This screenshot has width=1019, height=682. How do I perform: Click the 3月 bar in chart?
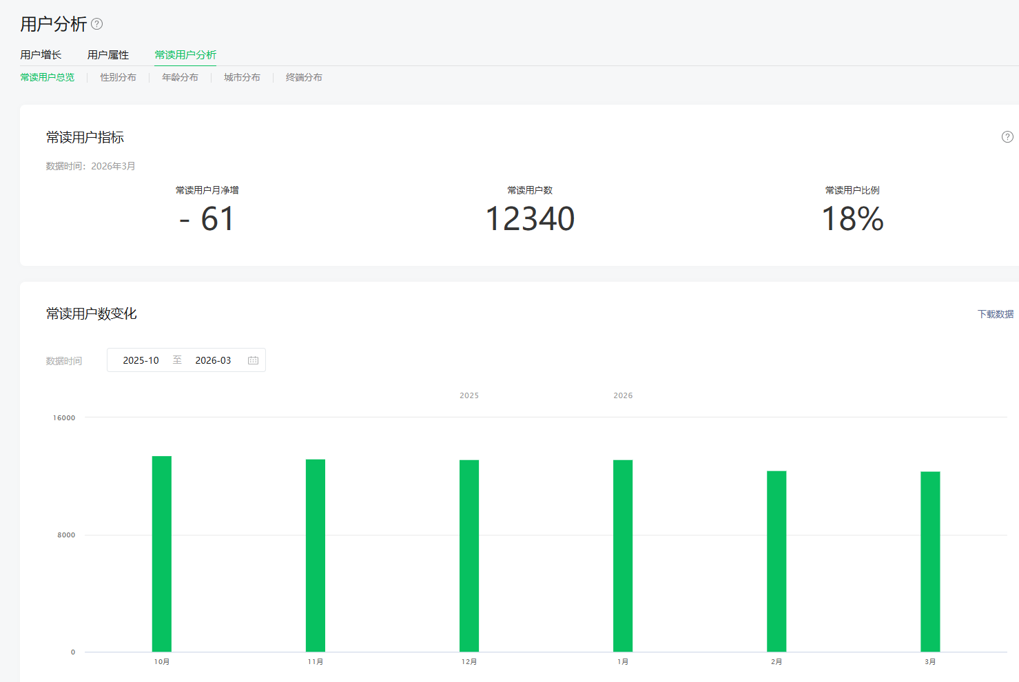pyautogui.click(x=930, y=561)
